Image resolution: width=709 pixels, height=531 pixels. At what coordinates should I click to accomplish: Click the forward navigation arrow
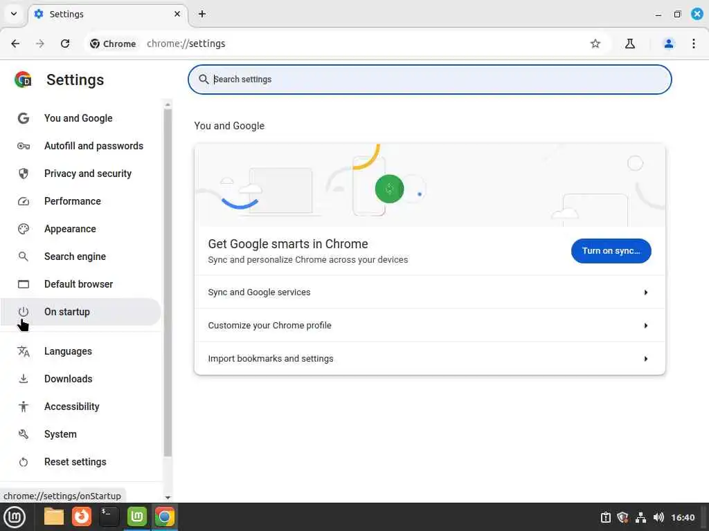tap(40, 44)
